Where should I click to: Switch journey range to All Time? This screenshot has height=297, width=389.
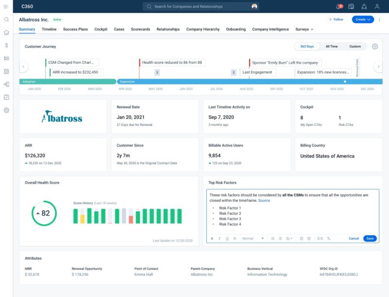click(x=332, y=47)
